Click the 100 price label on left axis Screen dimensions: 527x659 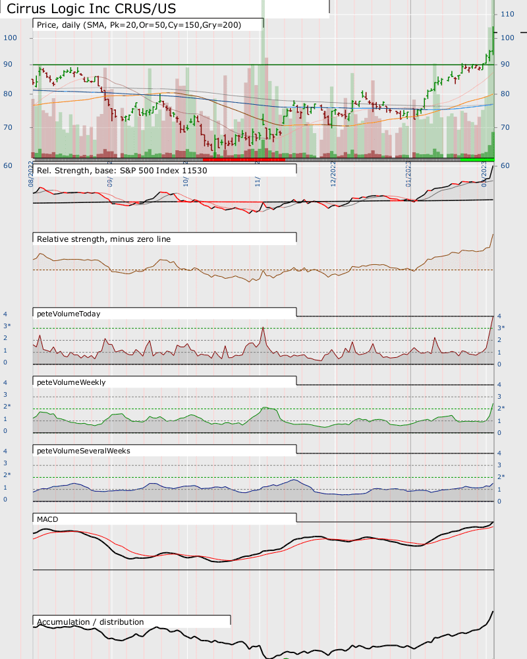(x=10, y=38)
